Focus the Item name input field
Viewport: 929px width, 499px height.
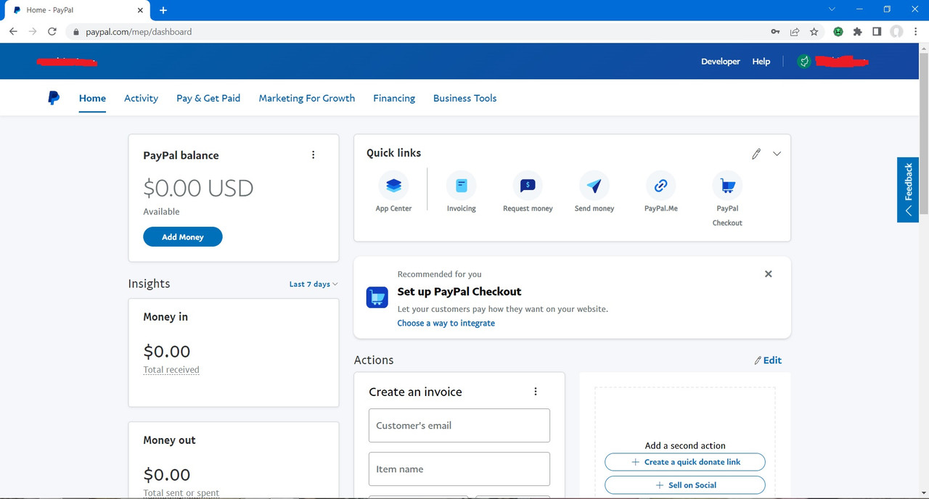(x=459, y=469)
